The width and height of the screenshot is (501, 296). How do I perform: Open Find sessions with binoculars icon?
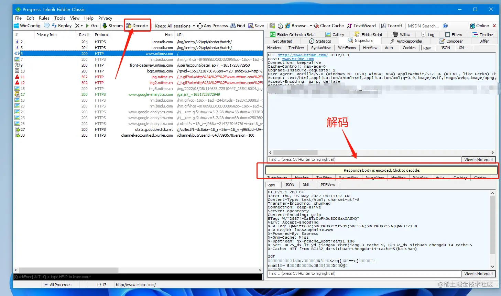(238, 26)
